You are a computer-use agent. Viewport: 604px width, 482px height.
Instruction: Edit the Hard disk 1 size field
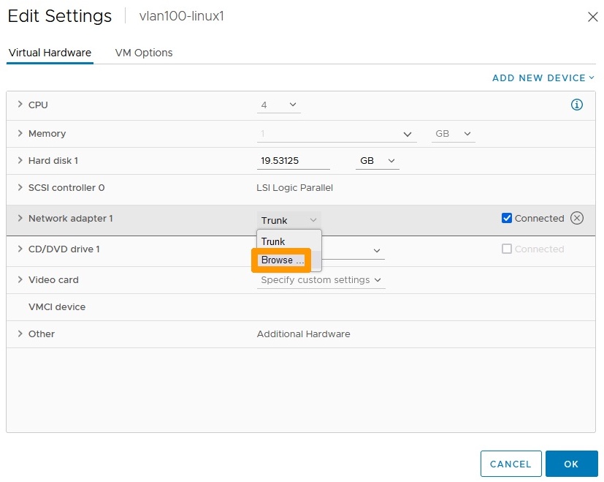tap(293, 161)
